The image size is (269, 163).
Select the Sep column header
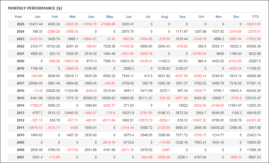click(182, 17)
